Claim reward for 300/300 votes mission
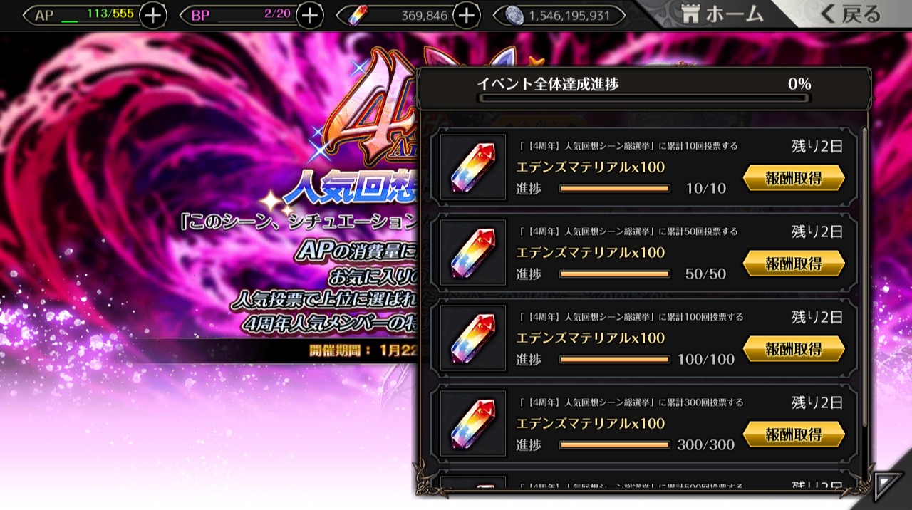The width and height of the screenshot is (912, 510). pos(794,434)
